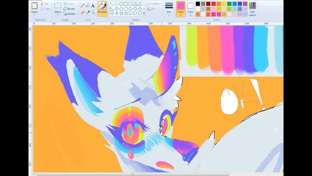Choose the Up arrow shape
312x176 pixels.
pos(140,9)
